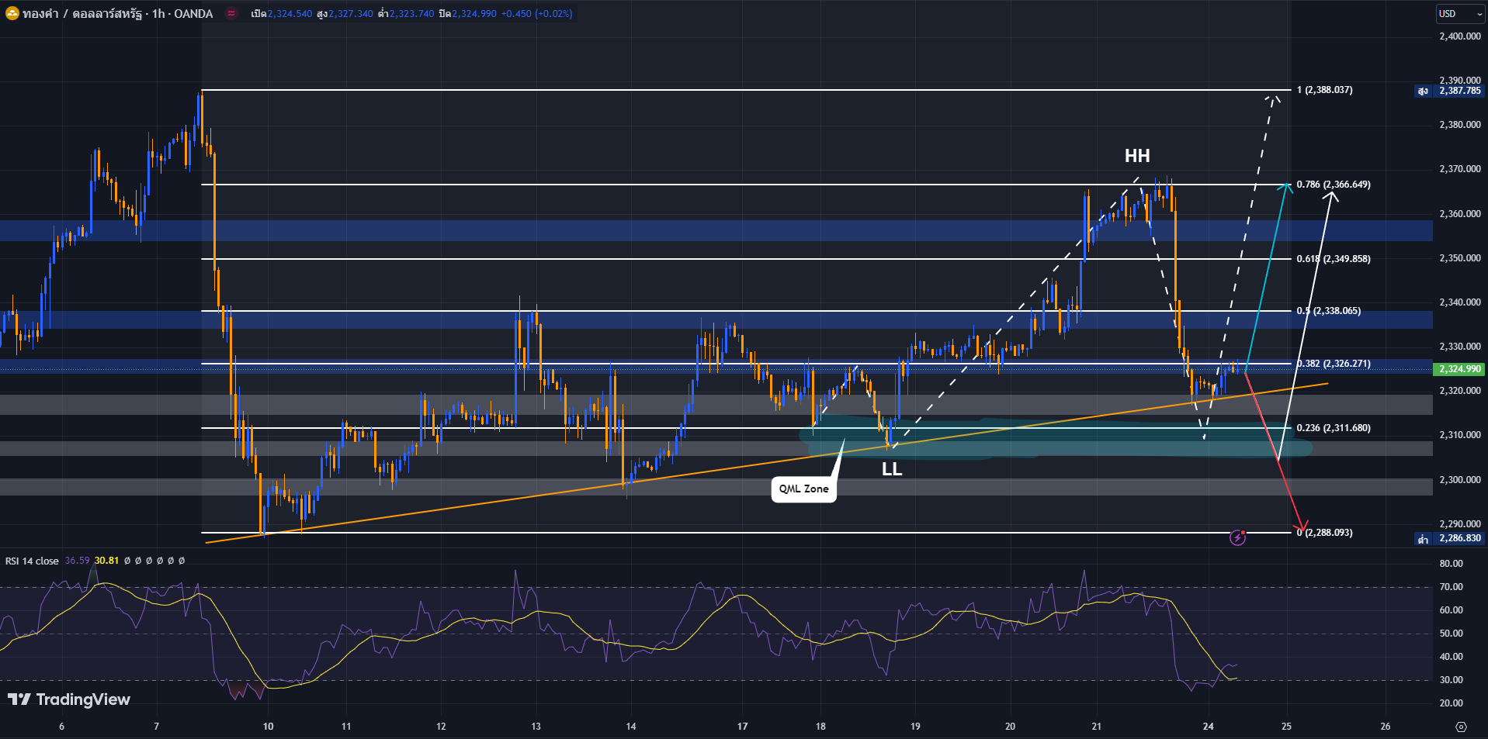1488x739 pixels.
Task: Open the purple lightning event icon
Action: click(1237, 537)
